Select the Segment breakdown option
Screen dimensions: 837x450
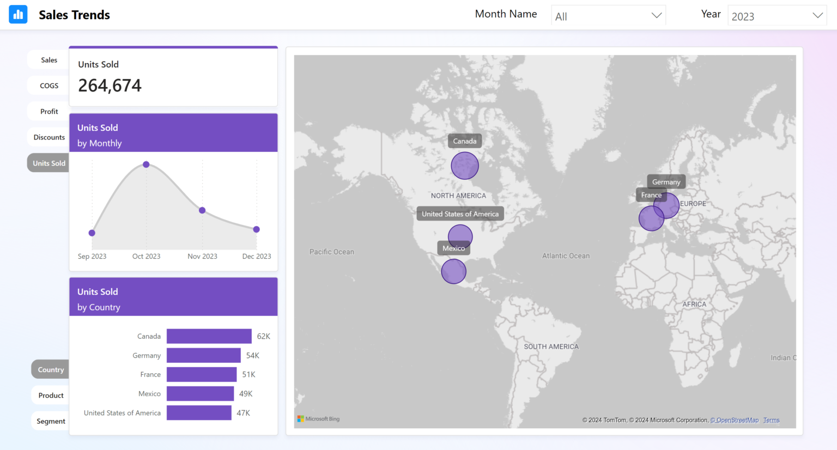tap(50, 421)
